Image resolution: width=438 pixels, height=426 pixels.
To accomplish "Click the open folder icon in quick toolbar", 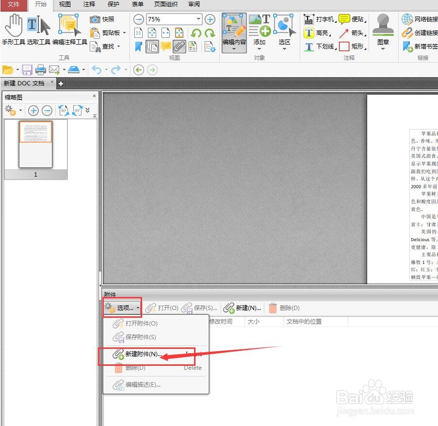I will [x=8, y=69].
